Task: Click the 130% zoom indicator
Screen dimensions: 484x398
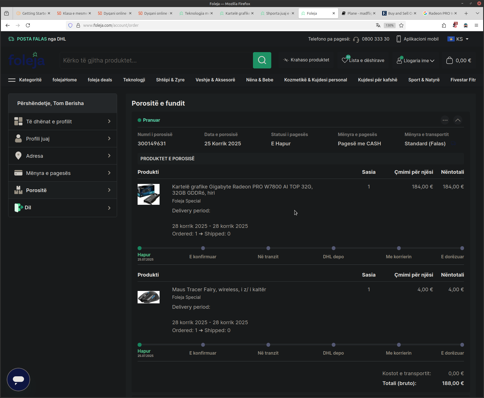Action: click(x=390, y=25)
